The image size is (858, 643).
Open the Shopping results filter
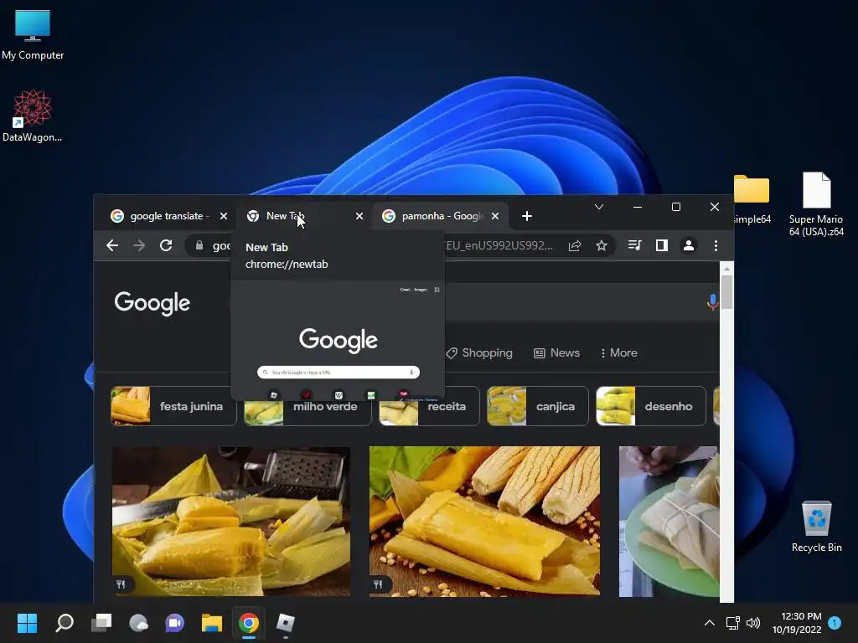479,353
